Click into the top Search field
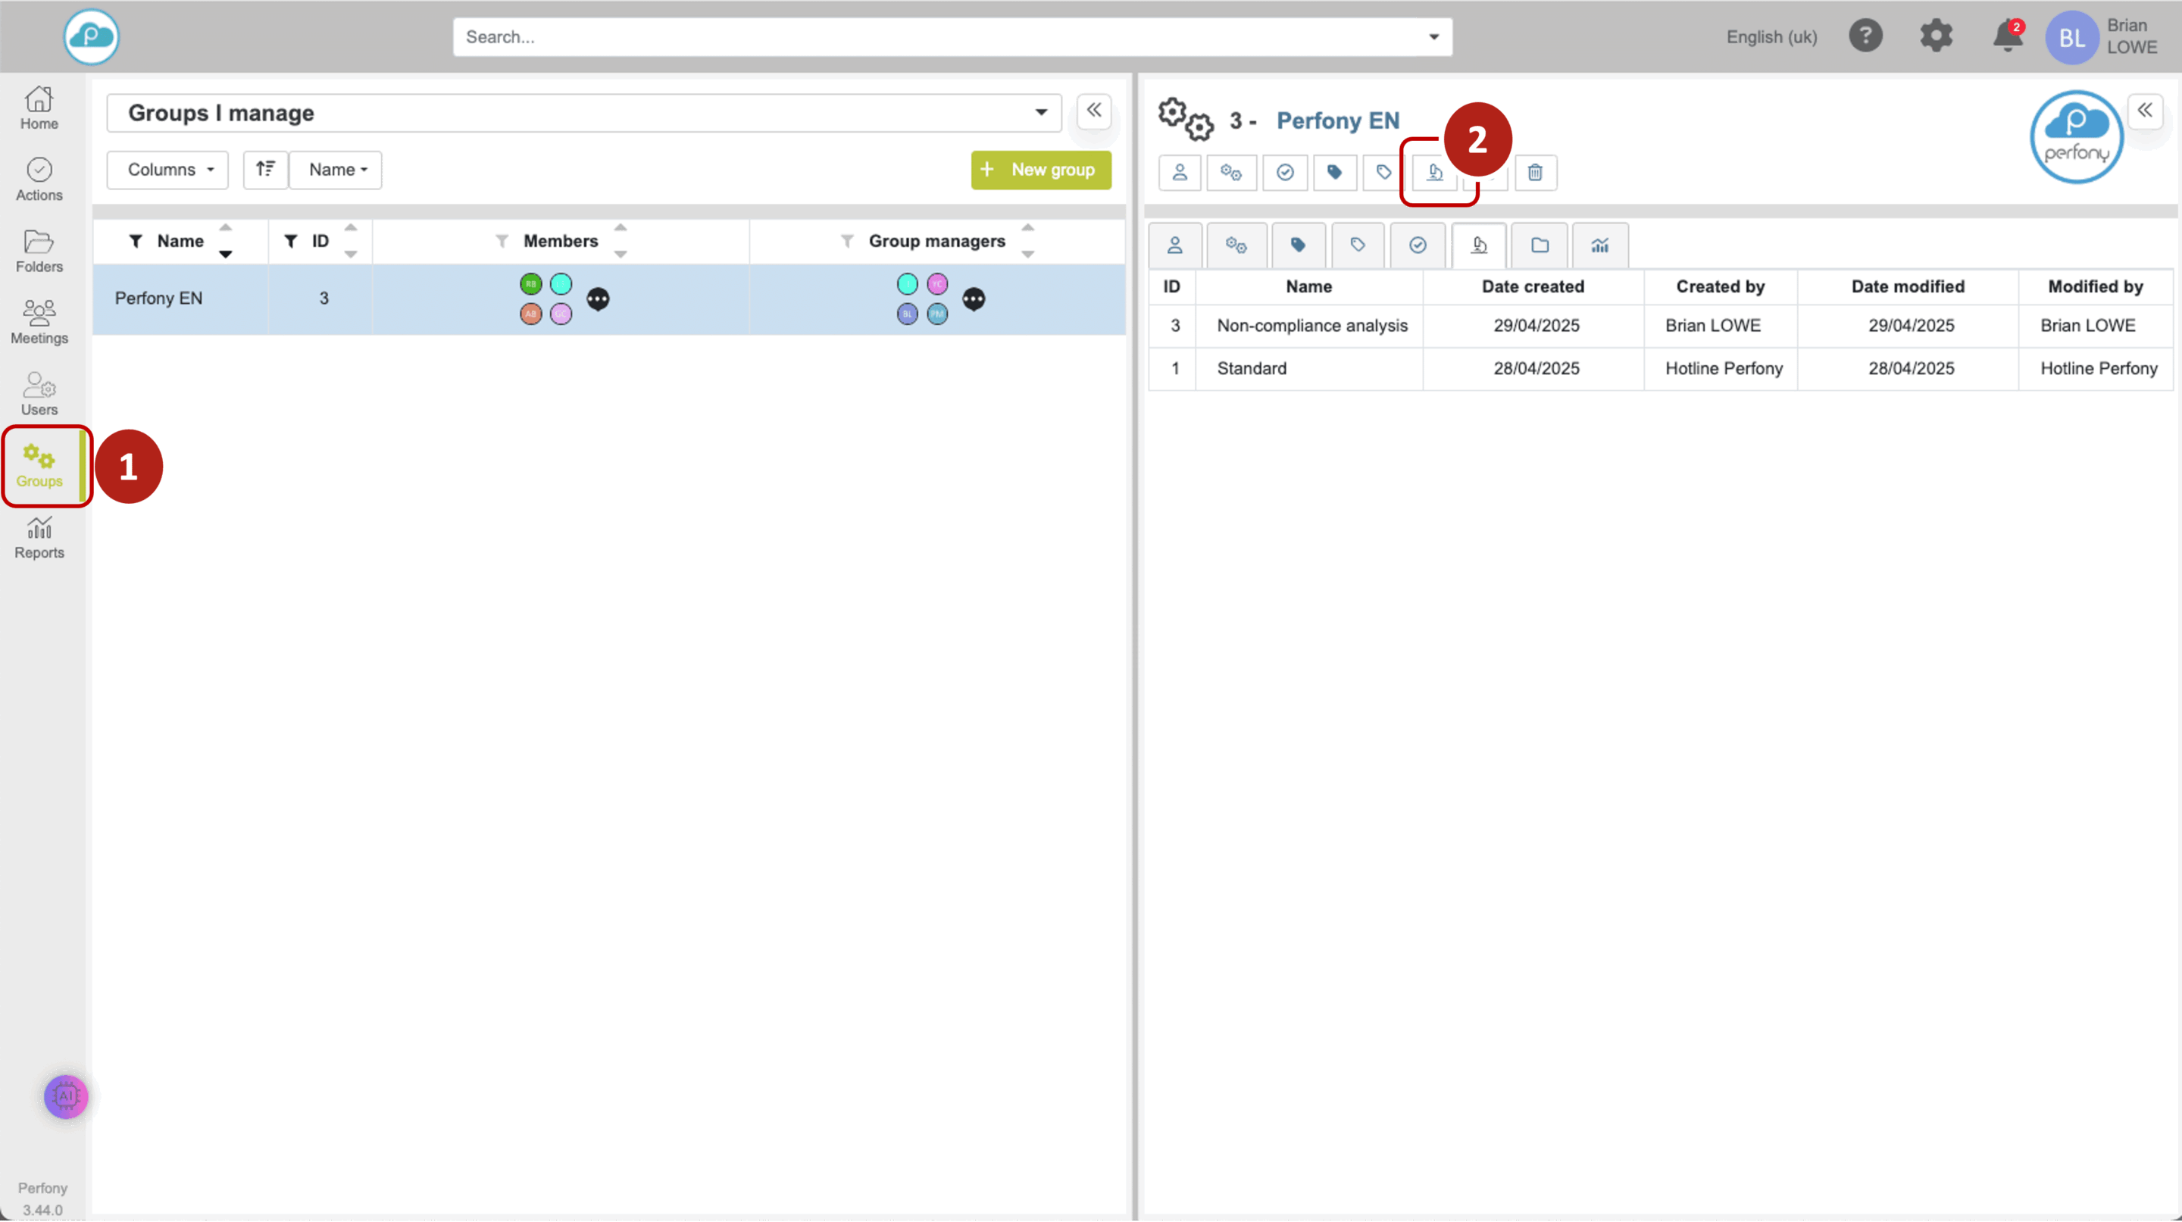Image resolution: width=2182 pixels, height=1222 pixels. pos(940,37)
